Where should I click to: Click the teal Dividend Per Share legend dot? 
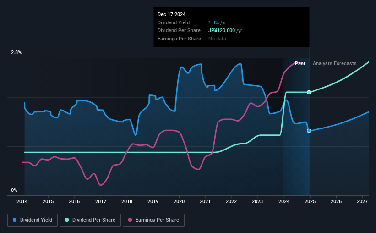67,220
